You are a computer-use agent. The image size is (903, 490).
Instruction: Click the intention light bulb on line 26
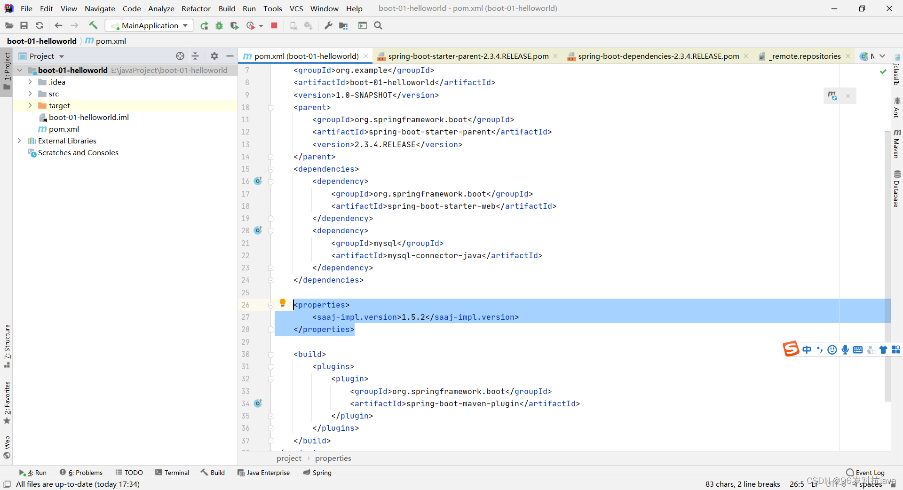283,303
